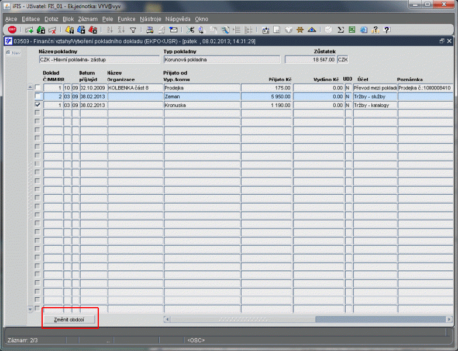This screenshot has width=458, height=351.
Task: Click the Změnit období button
Action: 69,319
